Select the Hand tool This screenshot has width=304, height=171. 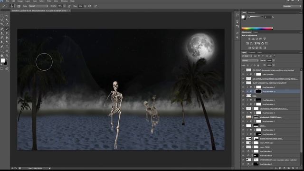[2, 56]
